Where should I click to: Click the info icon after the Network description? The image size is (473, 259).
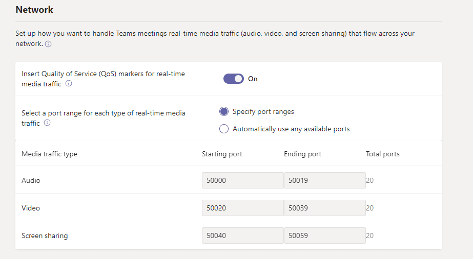point(48,44)
